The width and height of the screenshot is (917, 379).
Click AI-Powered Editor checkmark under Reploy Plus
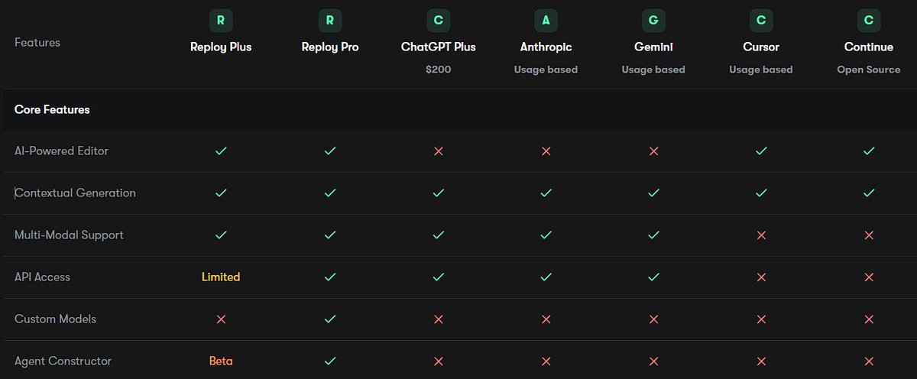coord(221,151)
